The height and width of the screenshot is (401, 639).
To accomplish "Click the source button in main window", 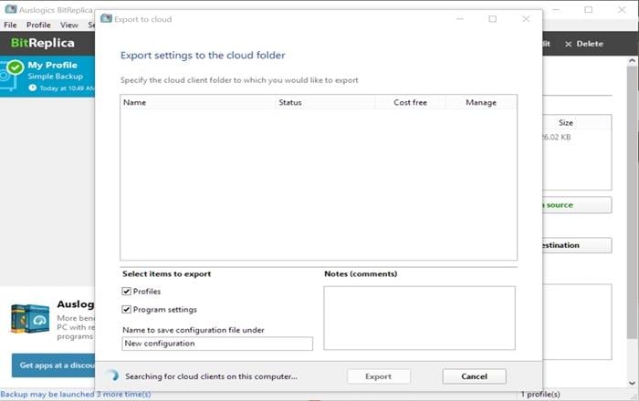I will [577, 205].
